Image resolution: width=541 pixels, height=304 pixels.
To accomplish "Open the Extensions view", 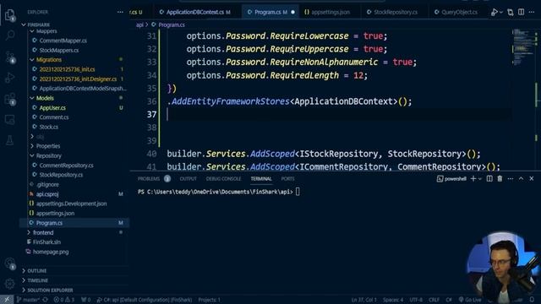I will pyautogui.click(x=10, y=99).
